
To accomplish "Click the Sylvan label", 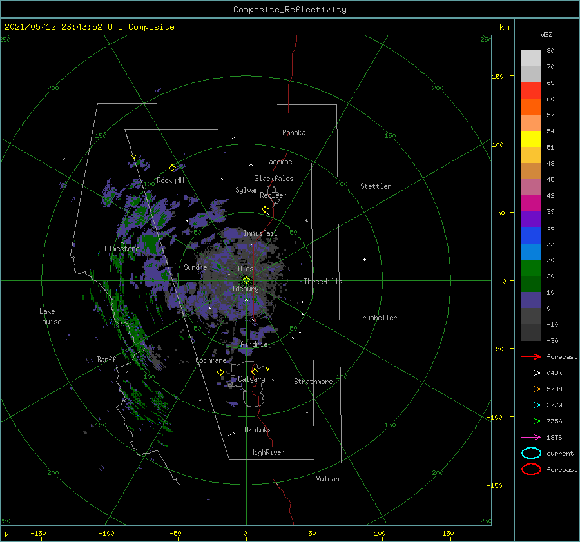I will click(x=247, y=190).
